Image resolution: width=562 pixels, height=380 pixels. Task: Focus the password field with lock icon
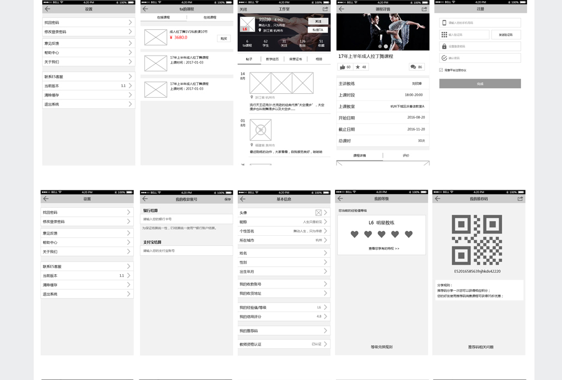point(480,47)
